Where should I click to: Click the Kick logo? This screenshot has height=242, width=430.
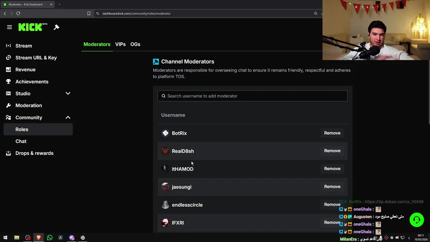31,27
